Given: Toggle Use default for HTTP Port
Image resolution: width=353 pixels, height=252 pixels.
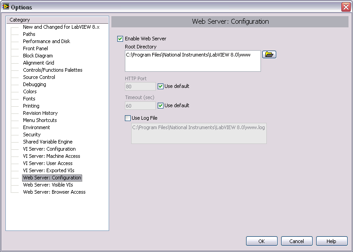Looking at the screenshot, I should click(161, 86).
